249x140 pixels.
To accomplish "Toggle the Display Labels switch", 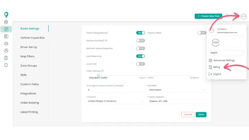I will point(202,33).
